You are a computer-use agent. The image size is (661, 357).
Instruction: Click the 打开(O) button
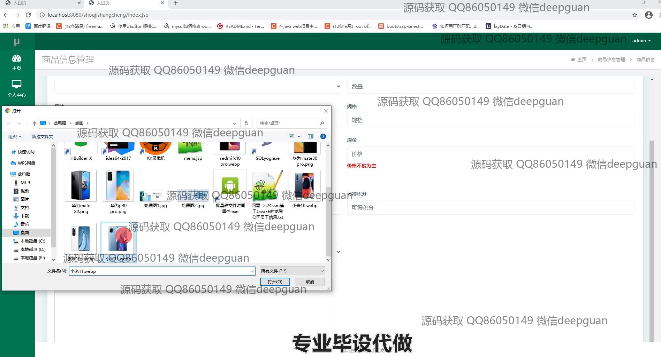coord(275,281)
